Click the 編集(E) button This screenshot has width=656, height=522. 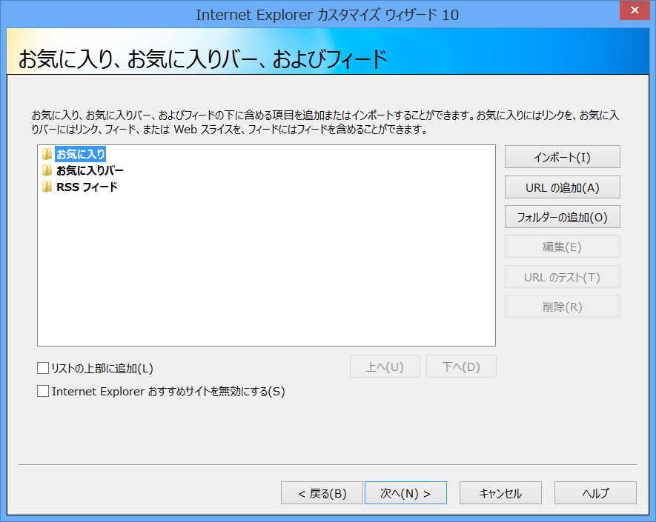tap(562, 246)
